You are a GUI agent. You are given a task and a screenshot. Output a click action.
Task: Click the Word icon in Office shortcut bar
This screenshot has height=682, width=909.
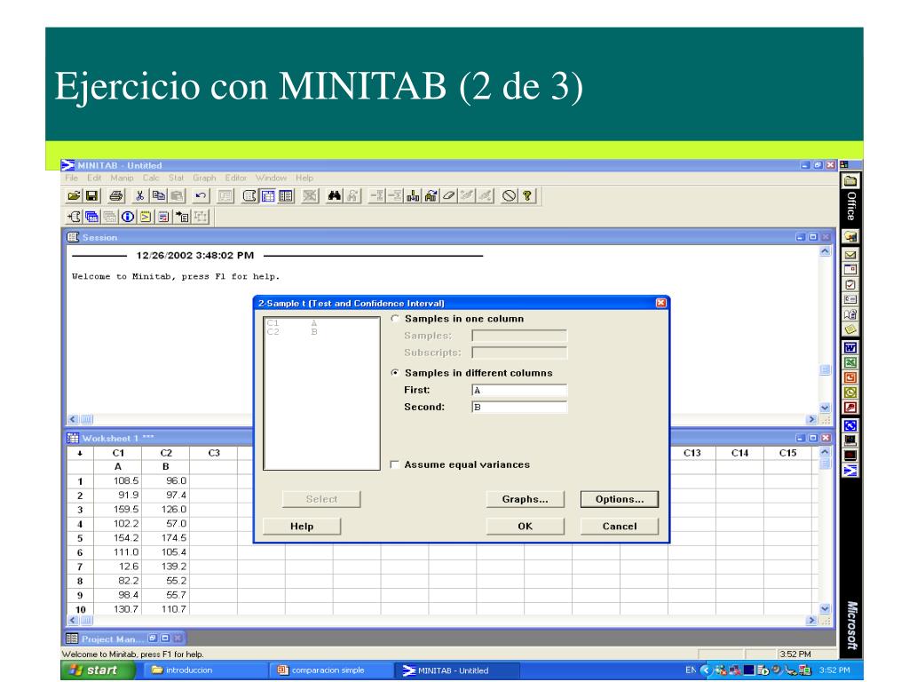point(850,348)
